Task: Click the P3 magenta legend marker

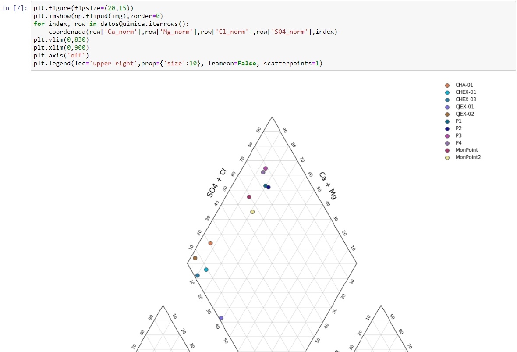Action: (447, 136)
